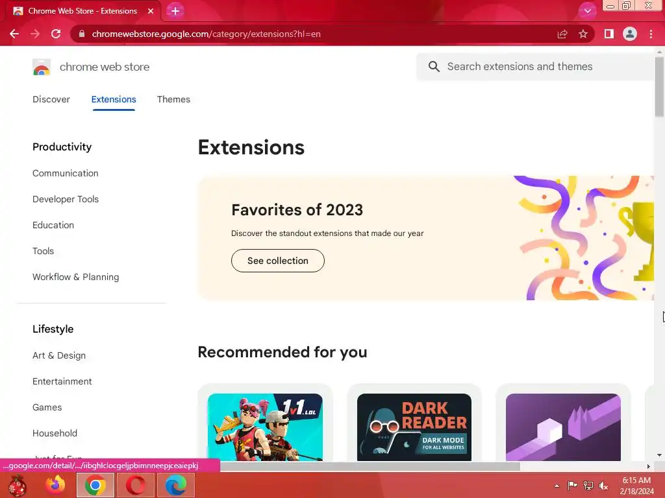665x498 pixels.
Task: Click the Productivity heading
Action: pyautogui.click(x=62, y=147)
